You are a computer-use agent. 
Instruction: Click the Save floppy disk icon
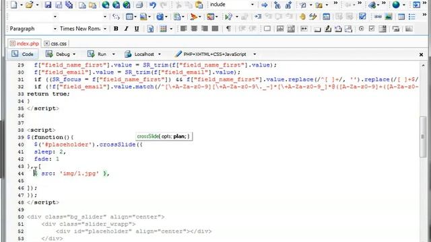(48, 5)
